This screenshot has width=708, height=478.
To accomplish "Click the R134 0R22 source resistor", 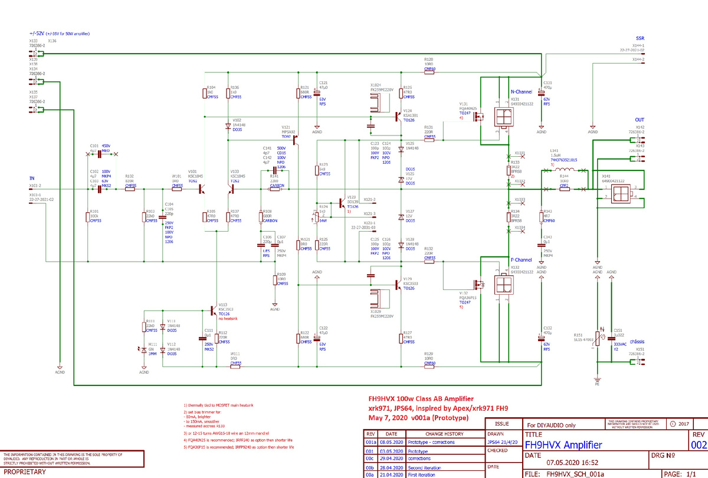I will 509,217.
